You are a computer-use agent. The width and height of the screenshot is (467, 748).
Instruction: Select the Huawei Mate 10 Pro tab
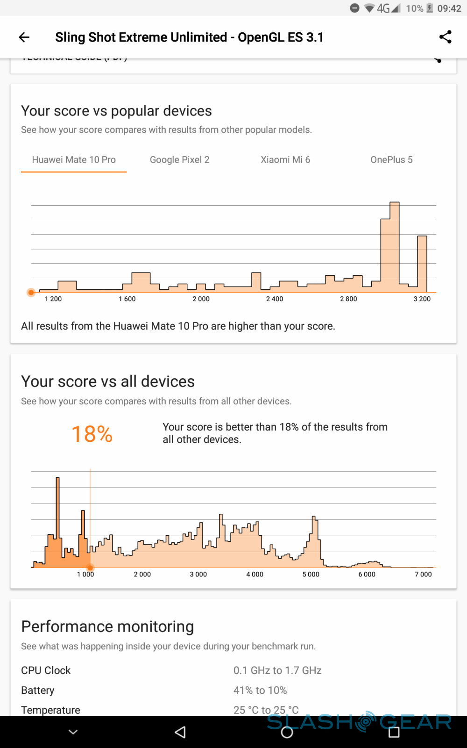[74, 160]
